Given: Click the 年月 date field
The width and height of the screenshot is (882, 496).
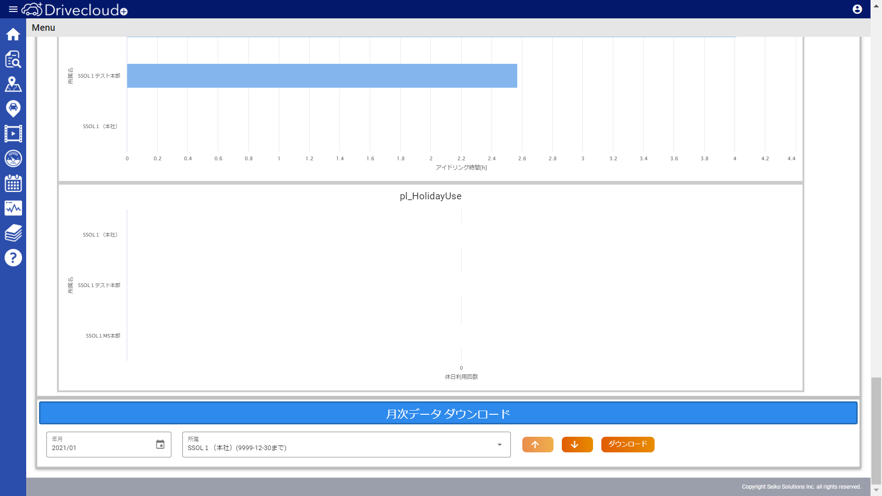Looking at the screenshot, I should 108,445.
